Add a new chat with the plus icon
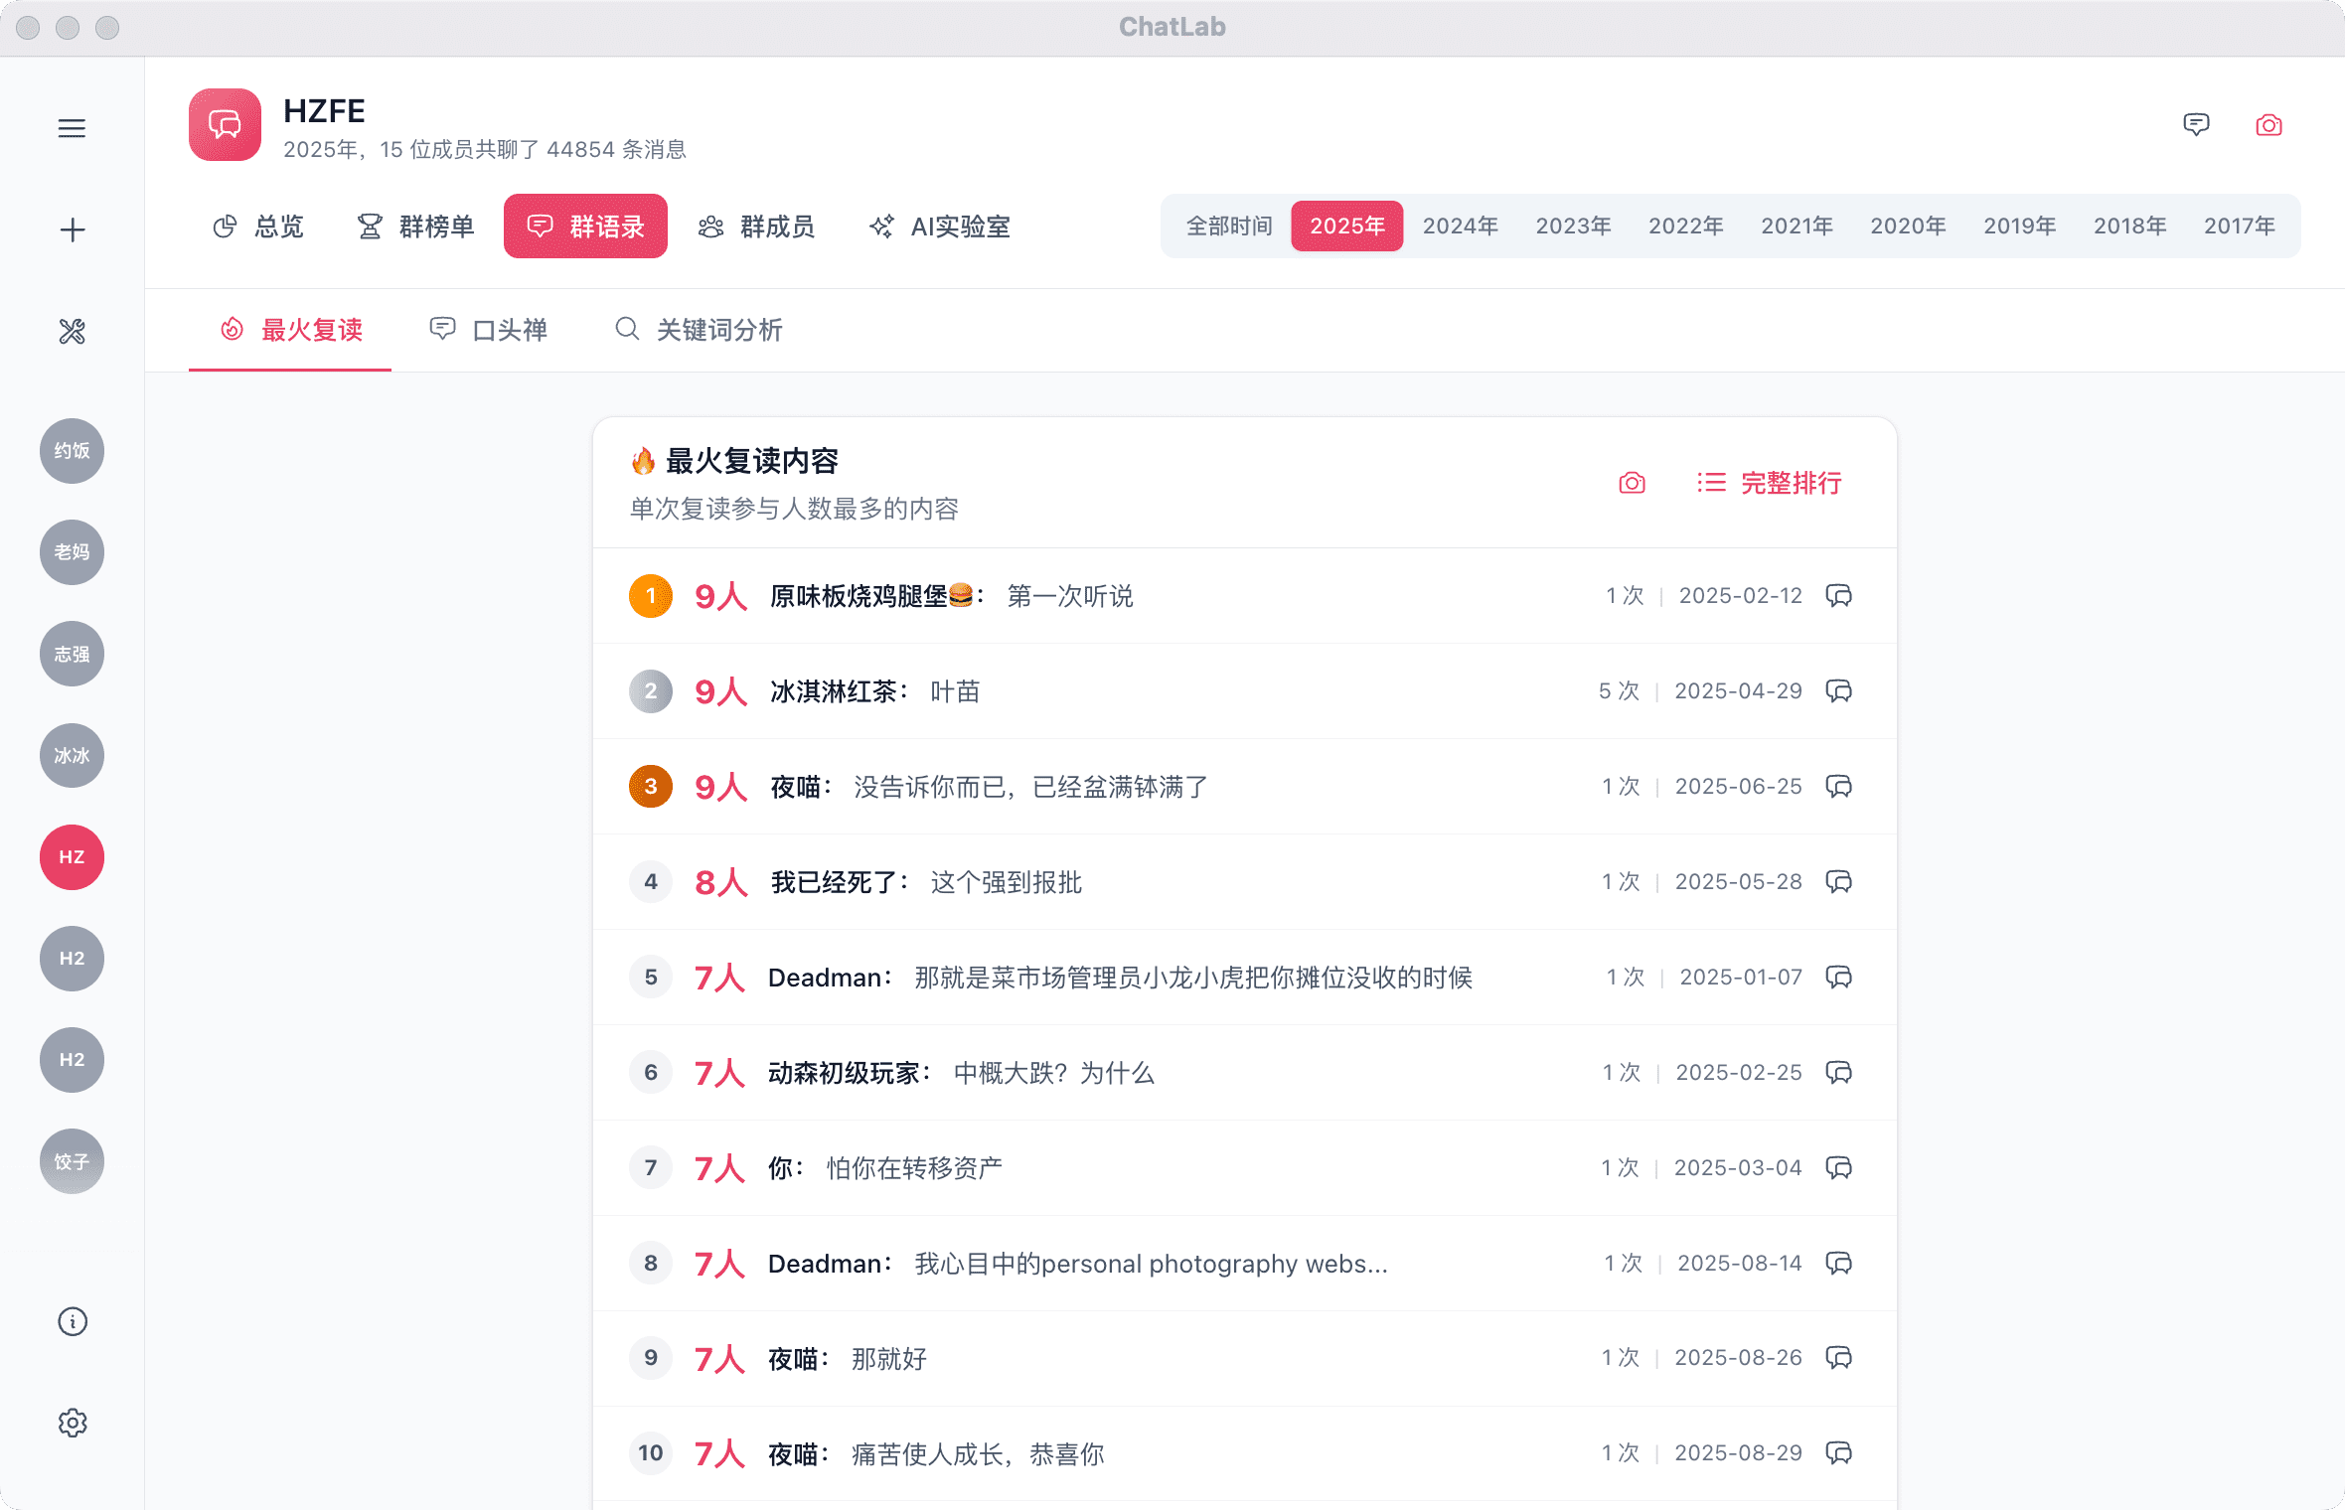 pos(71,228)
